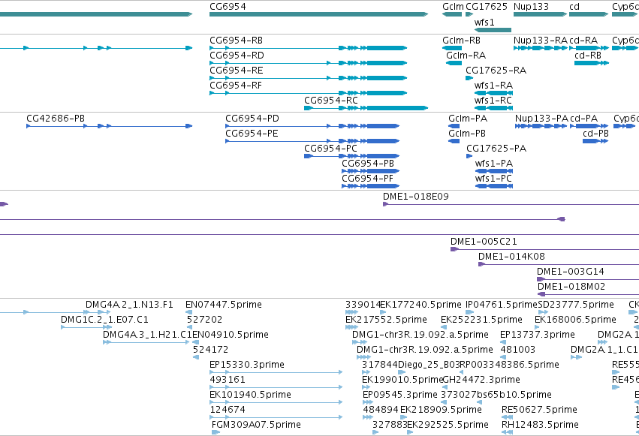
Task: Open the CG6954-PE protein label
Action: (x=252, y=134)
